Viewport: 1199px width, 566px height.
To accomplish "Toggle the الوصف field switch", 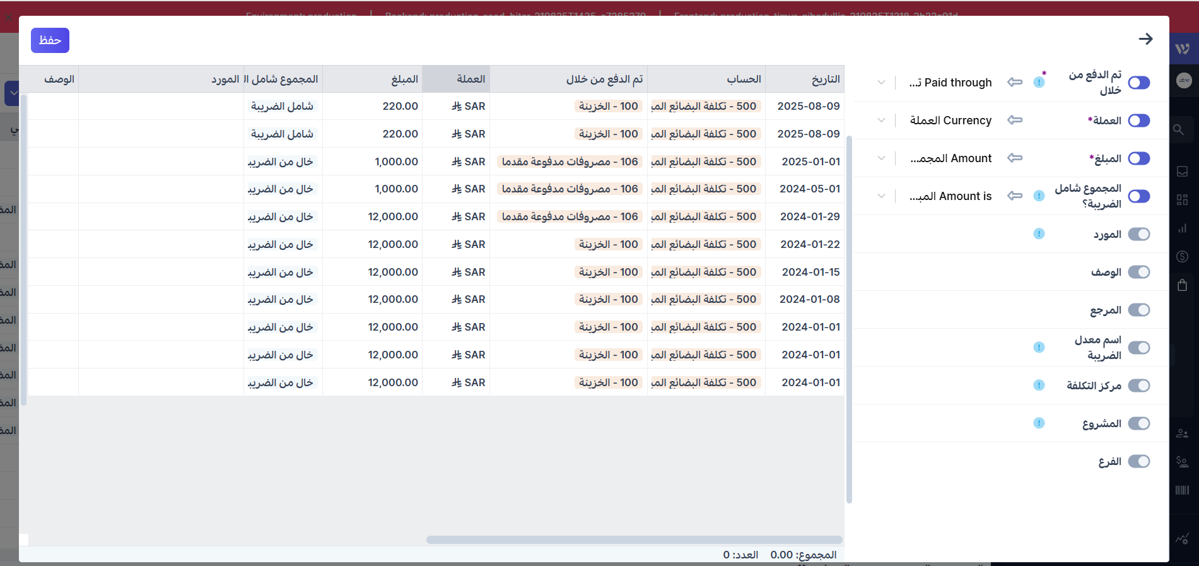I will point(1138,272).
